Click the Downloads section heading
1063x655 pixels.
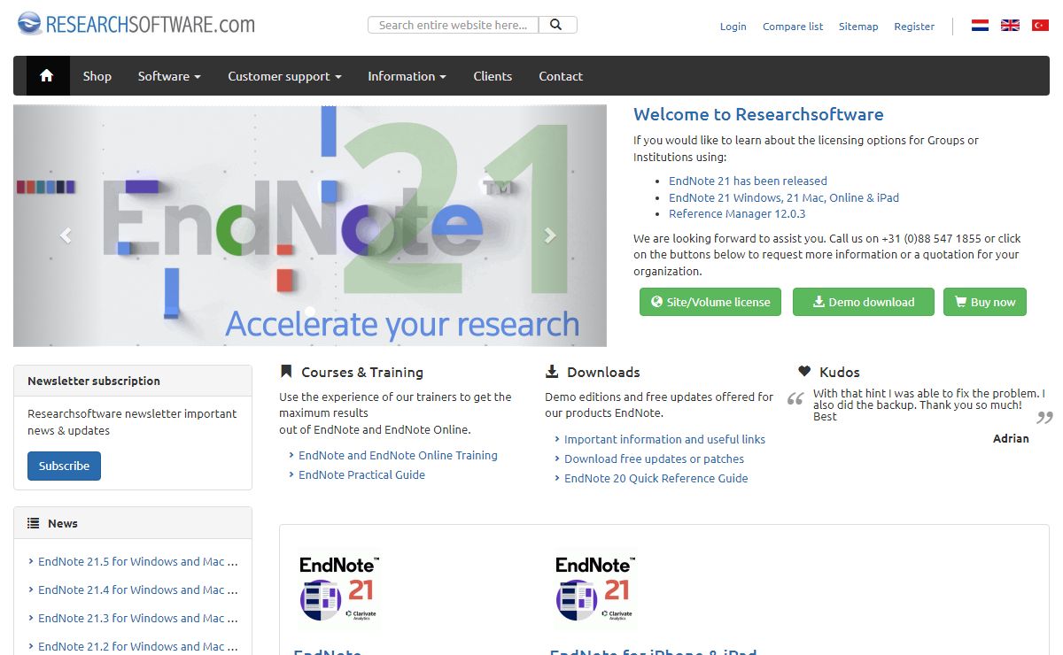(x=603, y=372)
